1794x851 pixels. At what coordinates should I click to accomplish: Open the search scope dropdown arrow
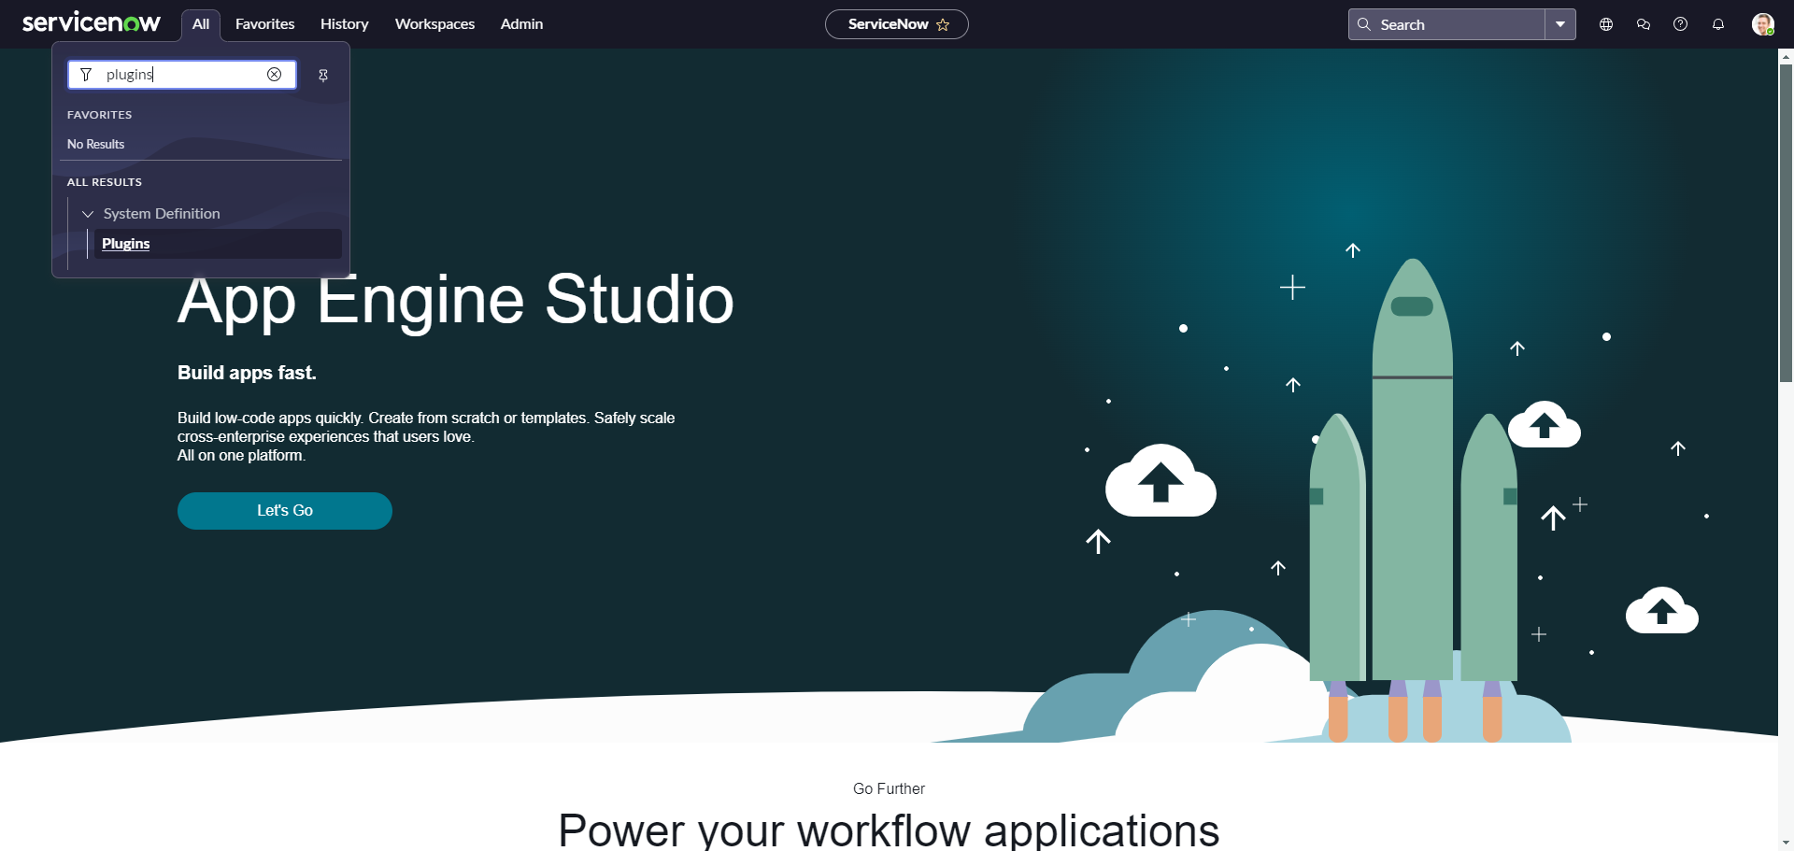click(x=1560, y=24)
